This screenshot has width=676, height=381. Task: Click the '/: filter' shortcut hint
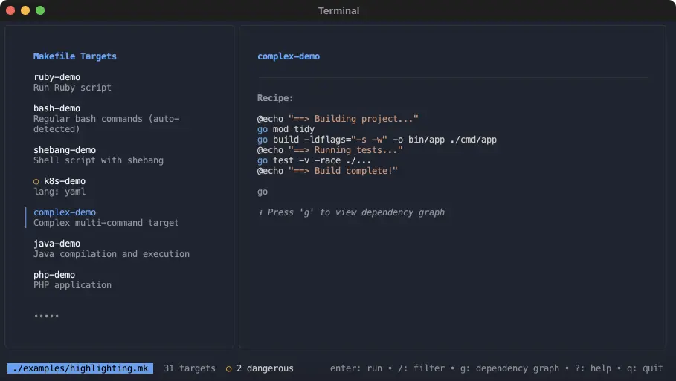422,368
